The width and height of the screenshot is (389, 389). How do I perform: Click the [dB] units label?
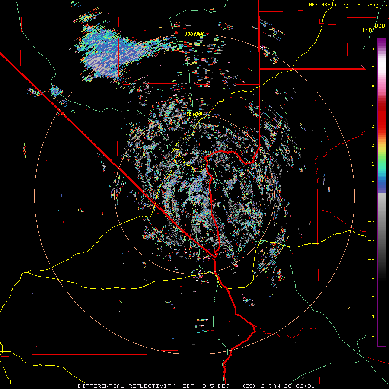[x=369, y=30]
